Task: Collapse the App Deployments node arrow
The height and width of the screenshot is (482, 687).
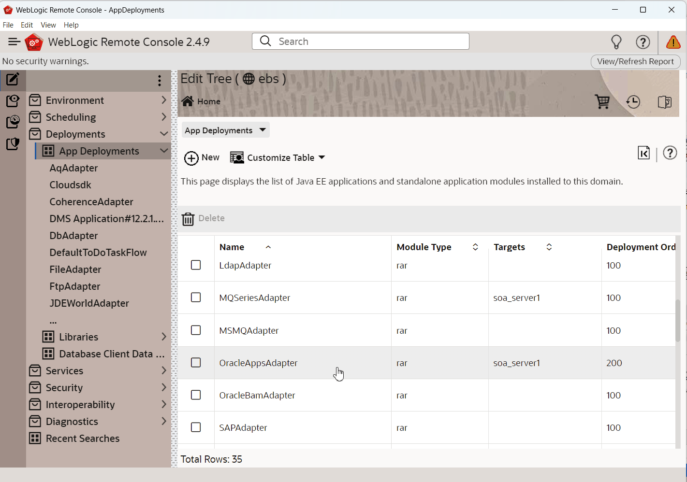Action: click(x=164, y=151)
